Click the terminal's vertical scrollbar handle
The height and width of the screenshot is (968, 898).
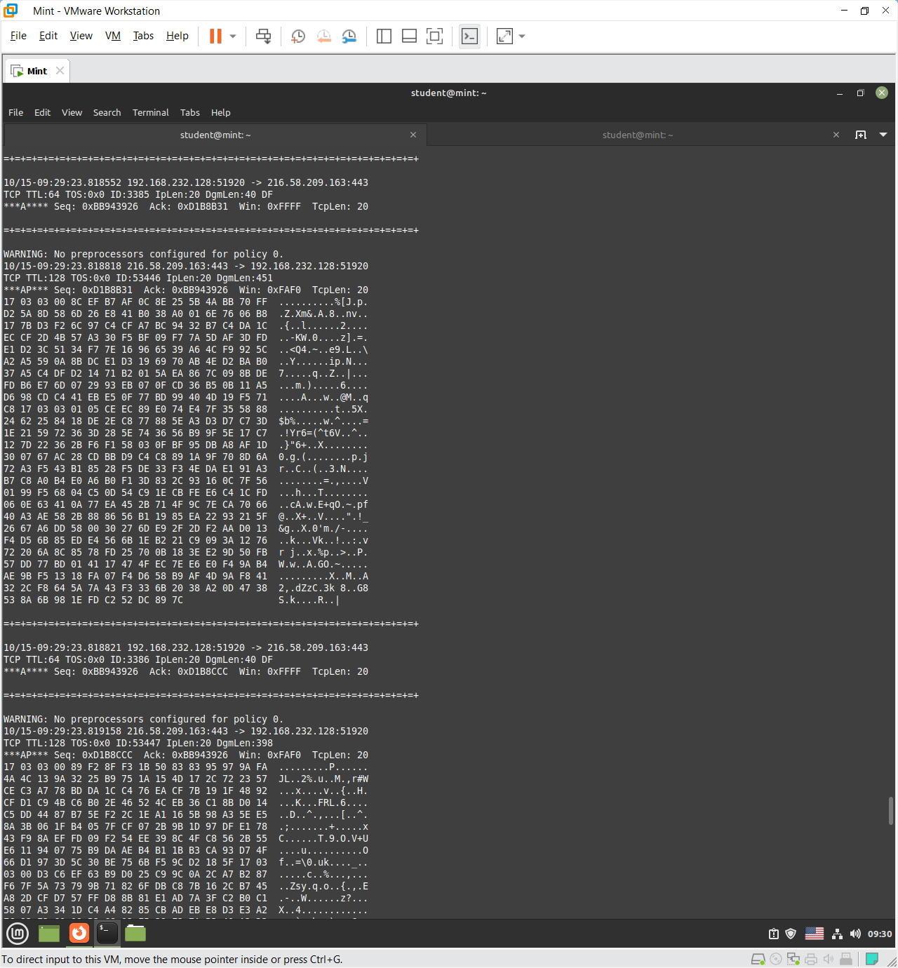pyautogui.click(x=891, y=811)
